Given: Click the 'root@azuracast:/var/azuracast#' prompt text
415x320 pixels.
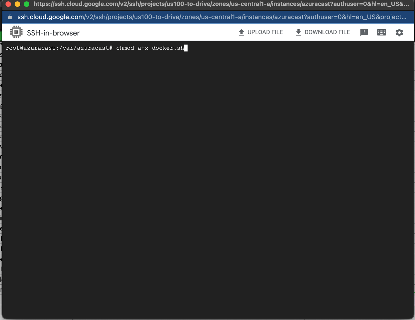Looking at the screenshot, I should point(59,48).
